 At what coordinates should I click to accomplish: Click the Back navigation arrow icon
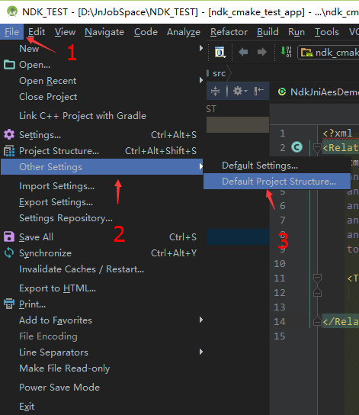[x=243, y=52]
